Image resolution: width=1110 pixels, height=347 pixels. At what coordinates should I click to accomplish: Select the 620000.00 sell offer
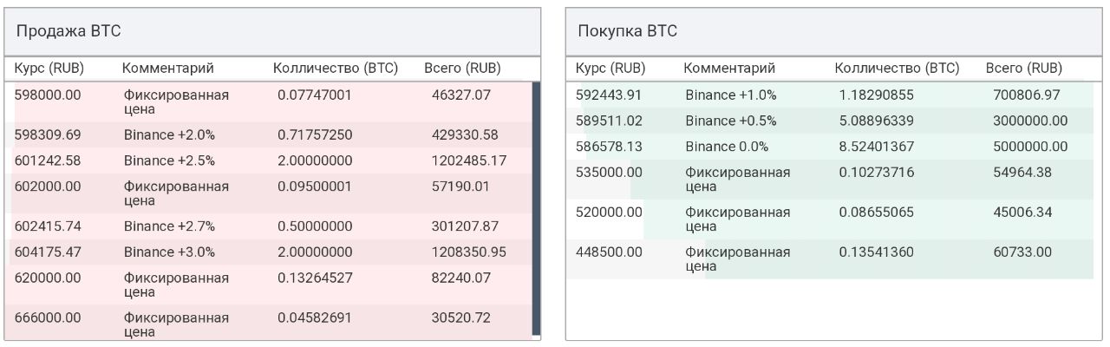[x=268, y=285]
